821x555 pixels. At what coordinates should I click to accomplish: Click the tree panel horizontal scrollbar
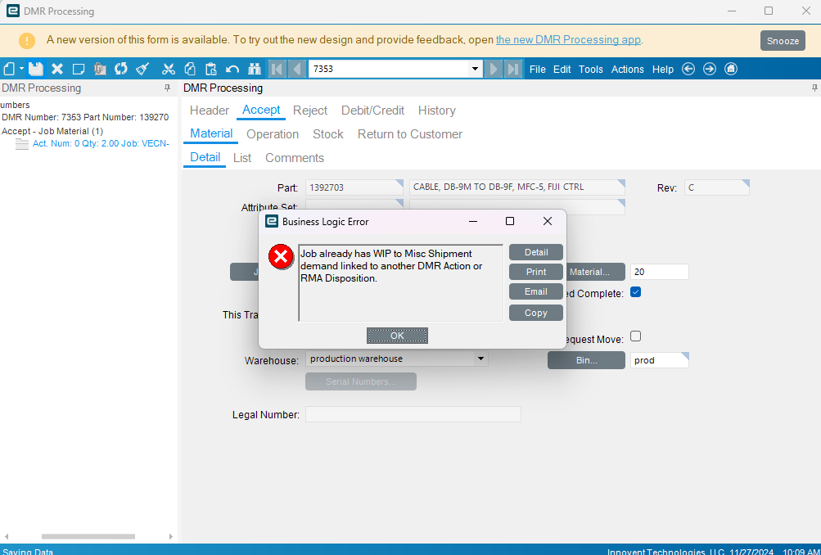pyautogui.click(x=88, y=536)
